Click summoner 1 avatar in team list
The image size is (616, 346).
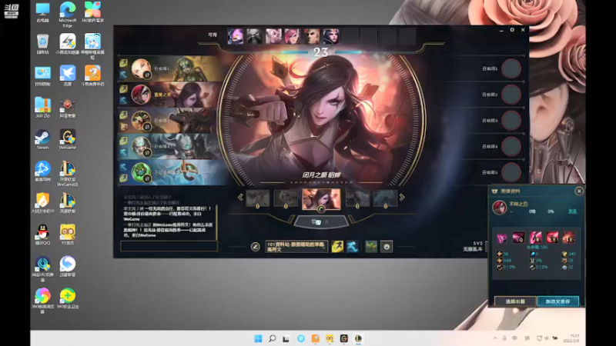[141, 68]
